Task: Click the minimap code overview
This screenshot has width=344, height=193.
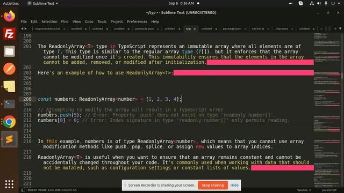Action: tap(327, 109)
